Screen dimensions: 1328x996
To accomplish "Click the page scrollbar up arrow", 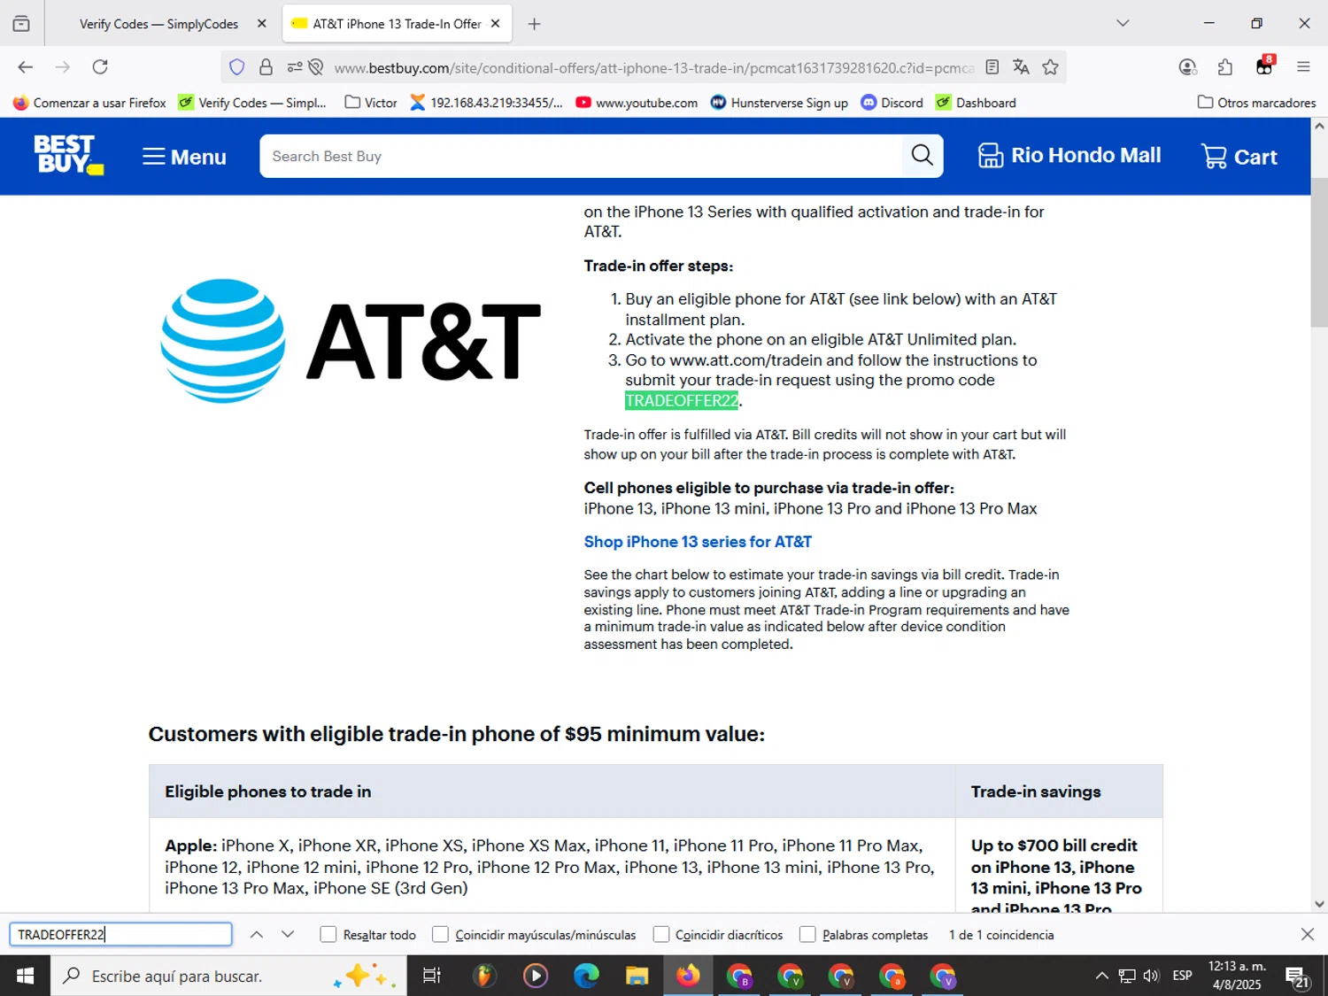I will (1319, 126).
